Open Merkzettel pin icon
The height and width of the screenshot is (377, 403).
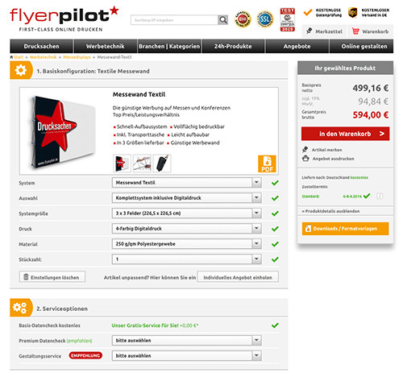coord(309,31)
